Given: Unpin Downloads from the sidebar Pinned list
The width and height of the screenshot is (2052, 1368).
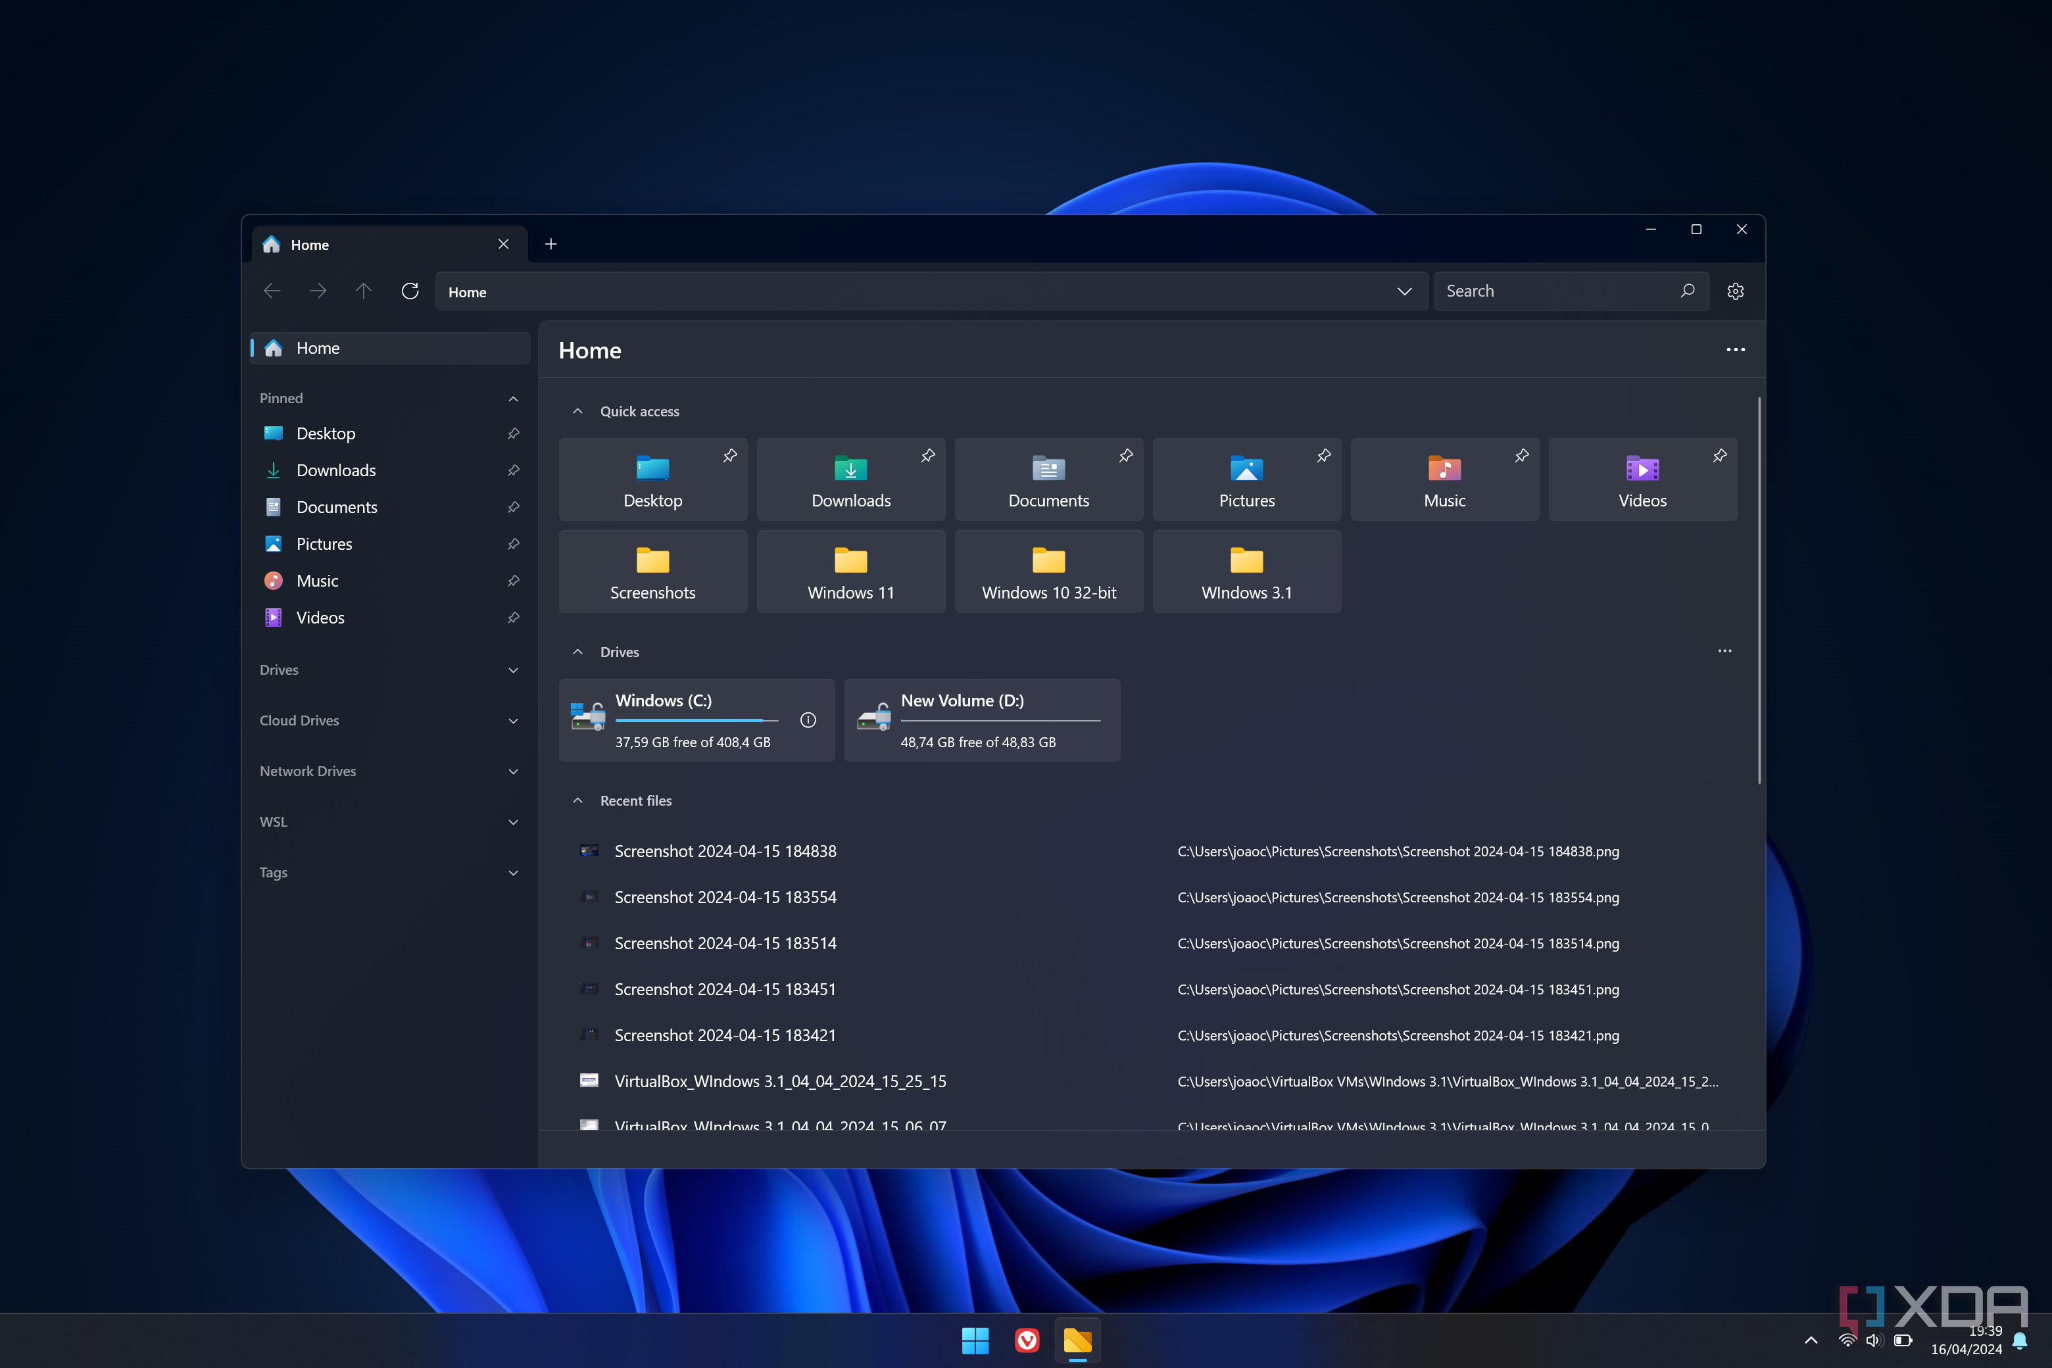Looking at the screenshot, I should (514, 470).
